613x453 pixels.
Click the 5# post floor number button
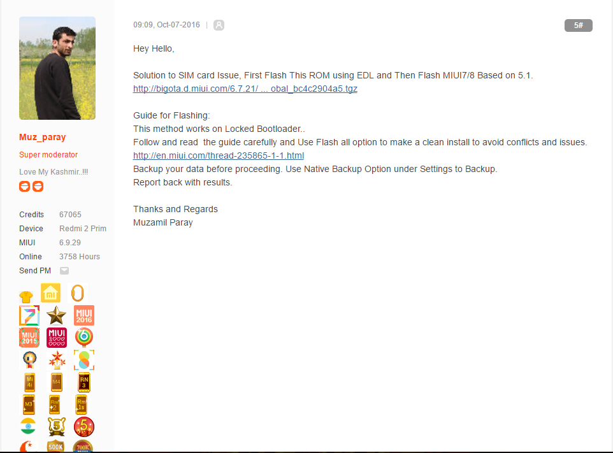point(579,25)
